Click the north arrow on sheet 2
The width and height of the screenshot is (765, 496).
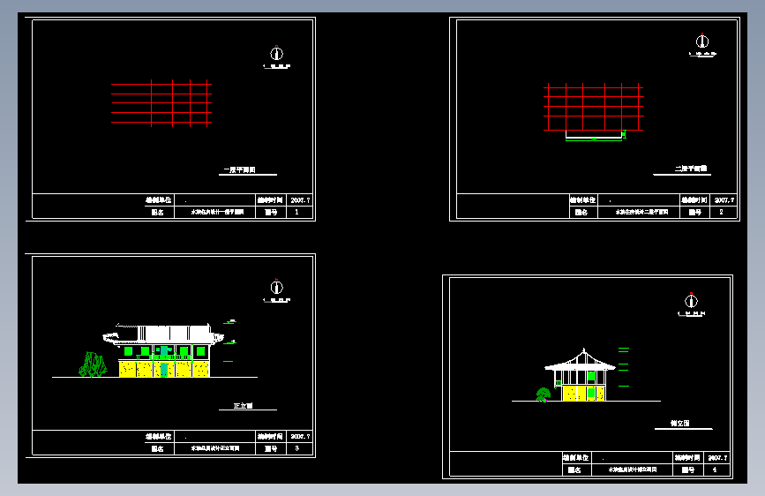pos(702,41)
